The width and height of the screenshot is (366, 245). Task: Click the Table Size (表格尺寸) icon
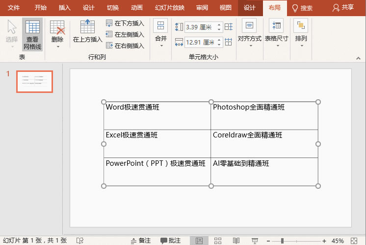click(276, 25)
